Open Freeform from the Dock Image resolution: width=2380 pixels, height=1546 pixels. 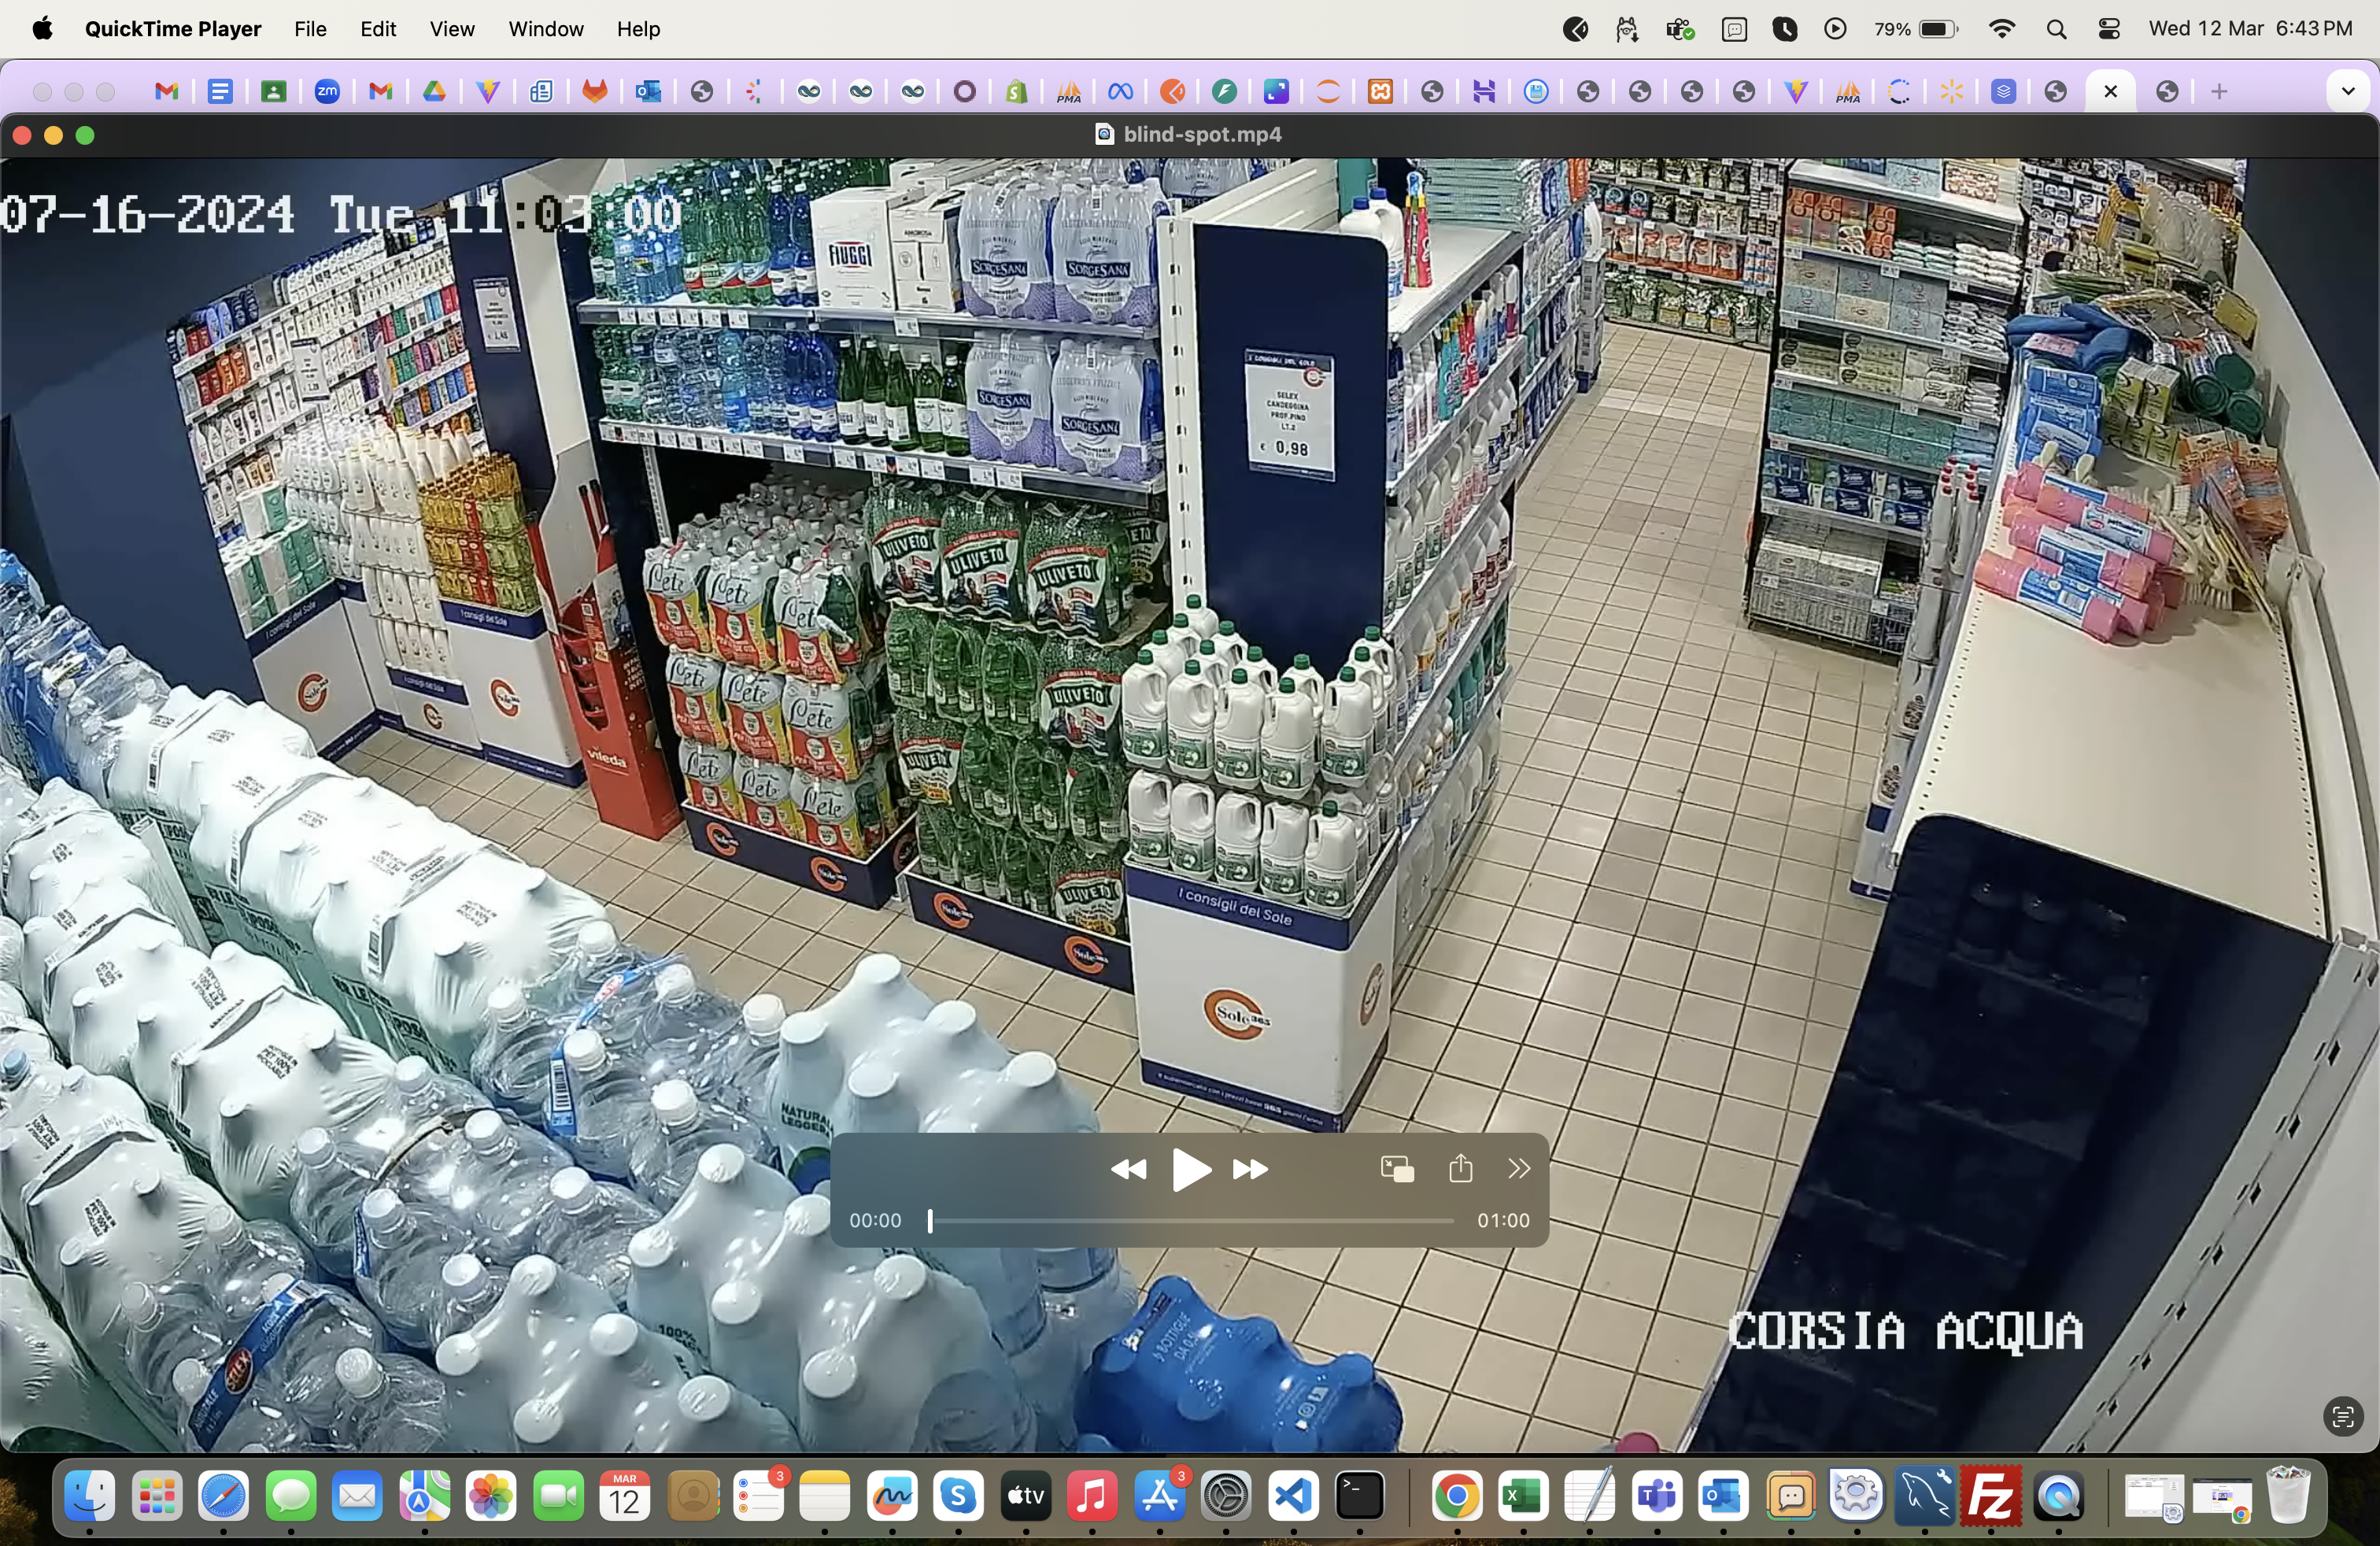[892, 1496]
